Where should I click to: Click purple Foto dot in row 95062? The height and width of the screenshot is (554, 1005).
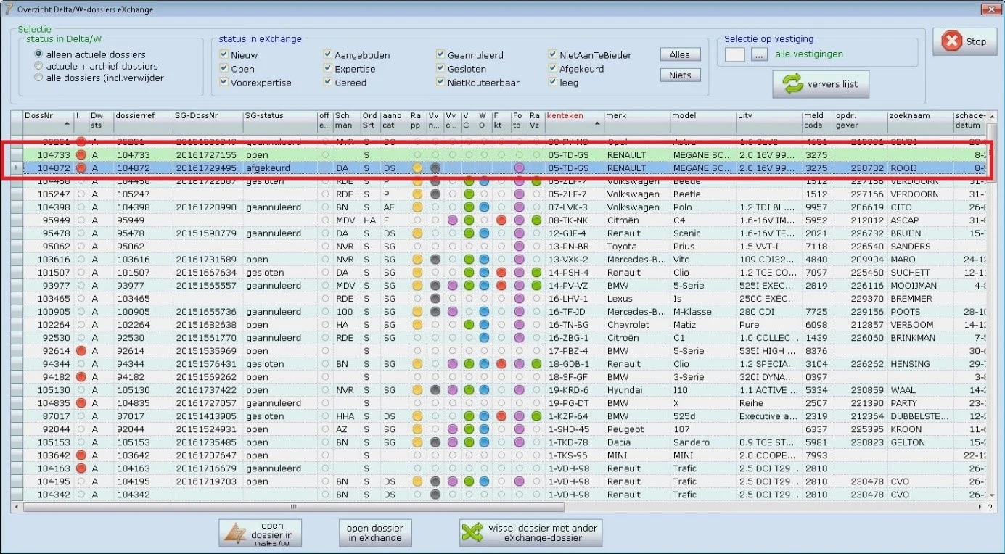[519, 247]
